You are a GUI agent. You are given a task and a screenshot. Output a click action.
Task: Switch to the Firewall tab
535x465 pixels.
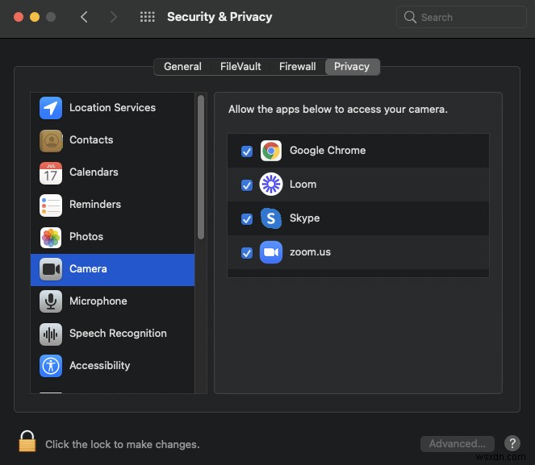[298, 66]
